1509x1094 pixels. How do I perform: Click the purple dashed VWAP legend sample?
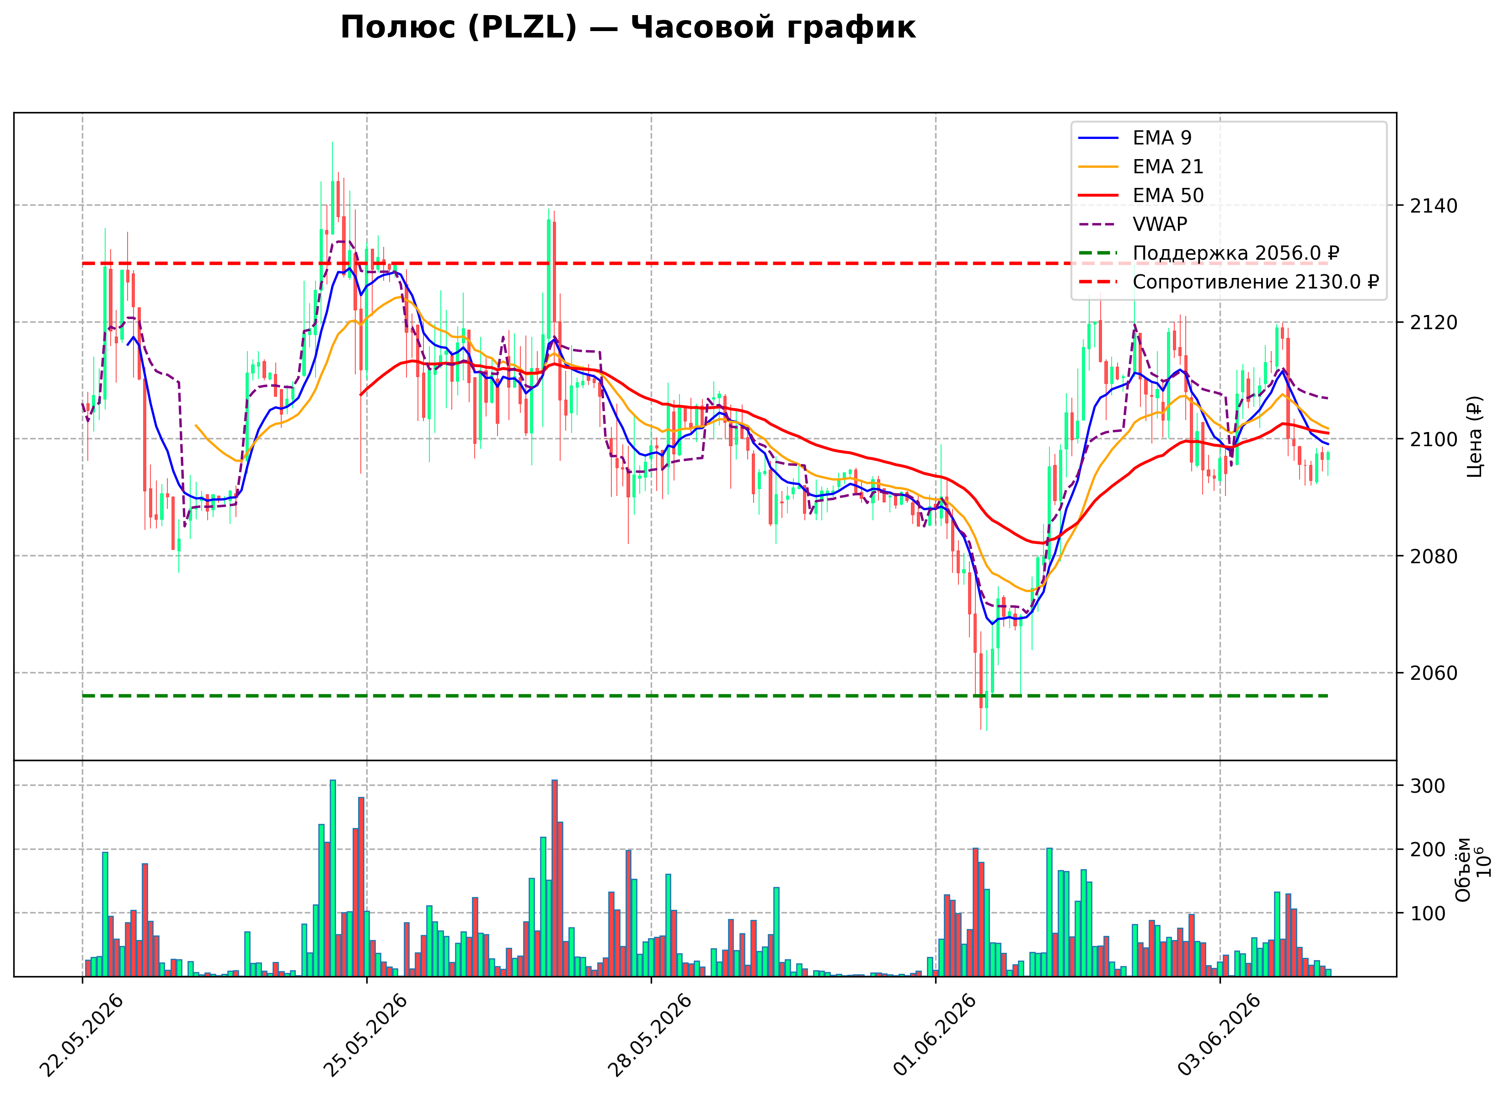[x=1098, y=224]
